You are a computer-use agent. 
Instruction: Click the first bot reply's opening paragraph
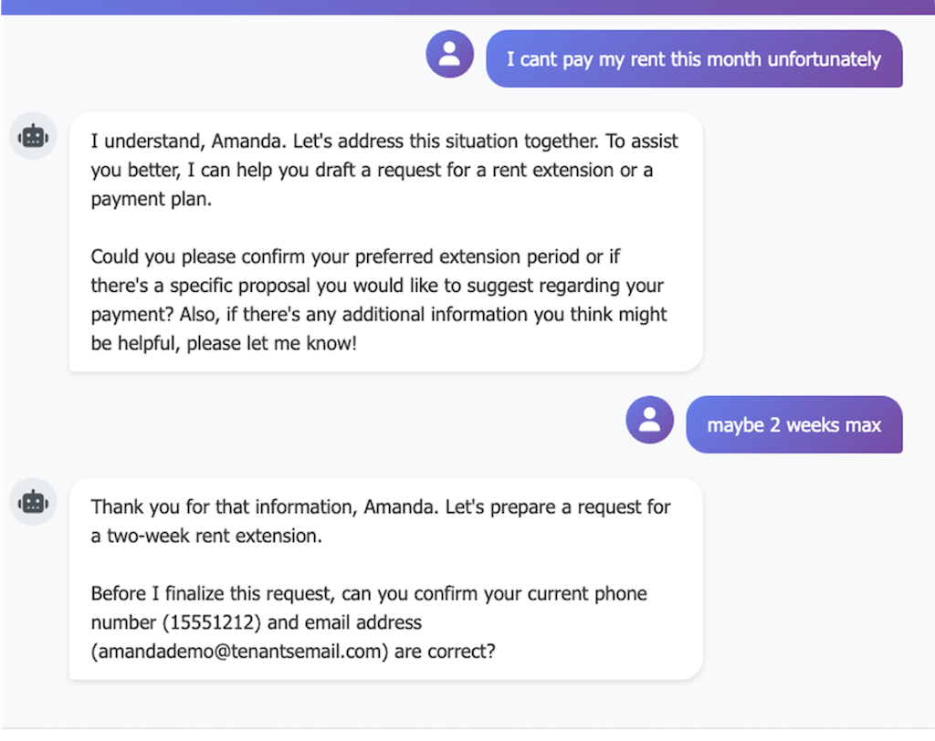tap(383, 171)
